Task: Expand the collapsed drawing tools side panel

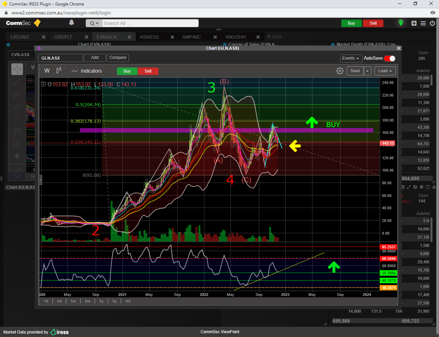Action: (40, 179)
